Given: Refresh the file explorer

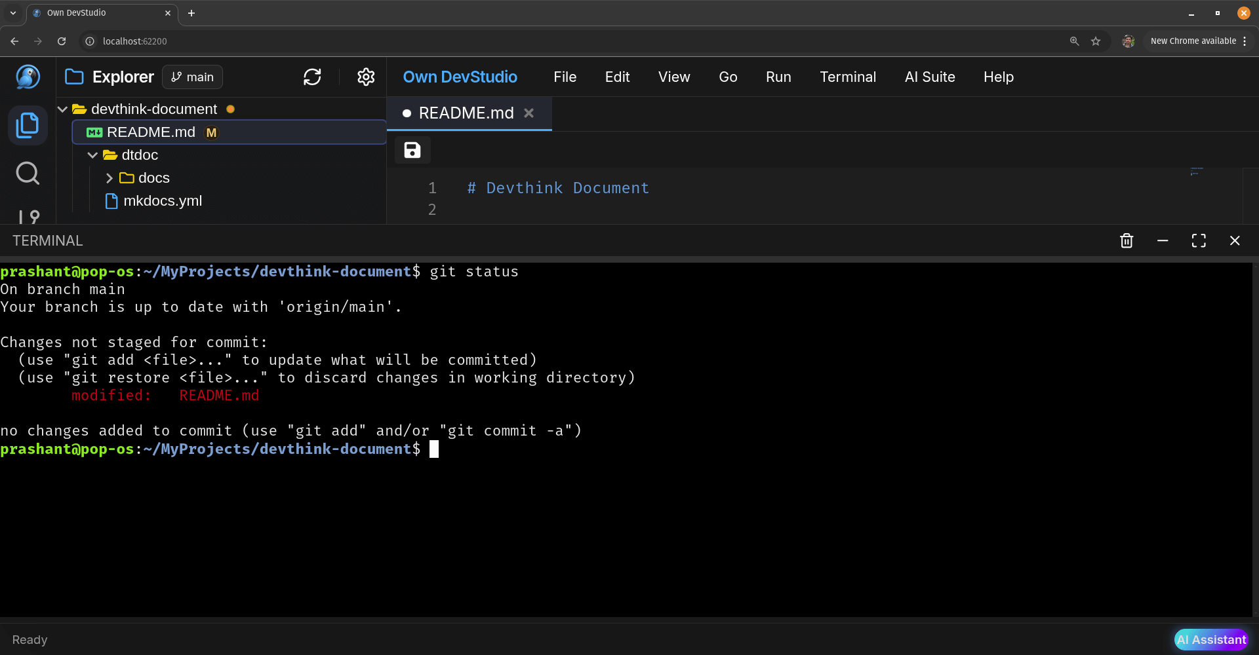Looking at the screenshot, I should [x=312, y=77].
